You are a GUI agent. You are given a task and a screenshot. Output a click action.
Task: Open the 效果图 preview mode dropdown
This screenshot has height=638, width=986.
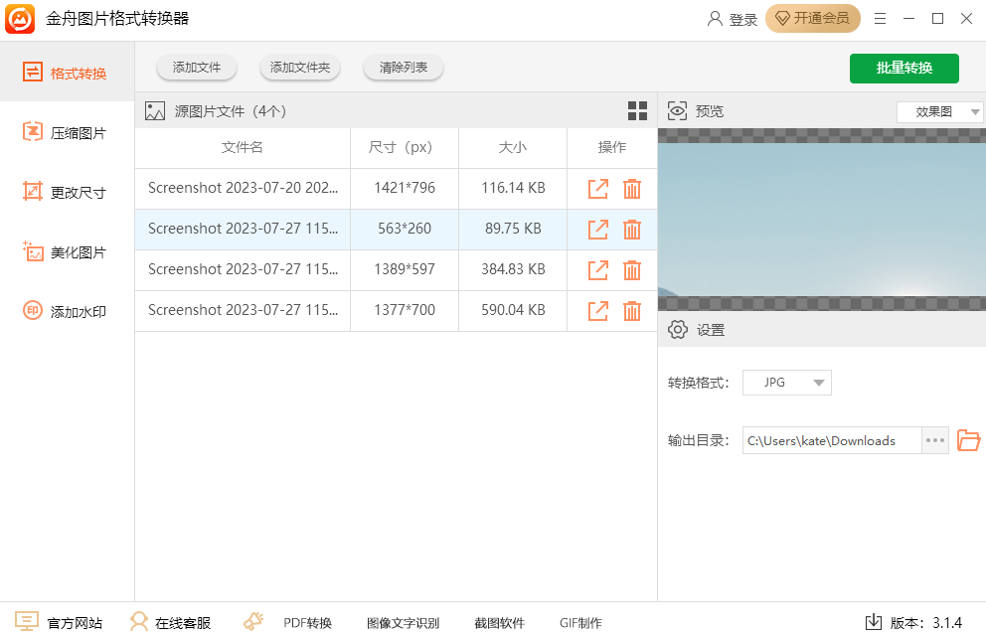coord(940,112)
